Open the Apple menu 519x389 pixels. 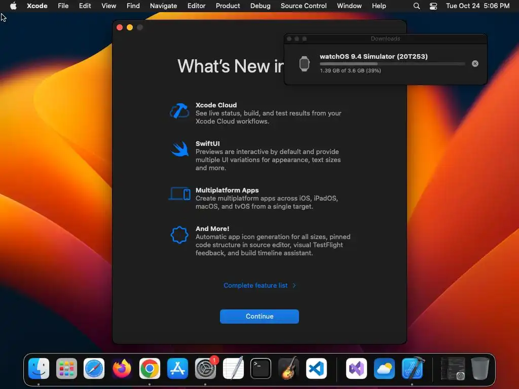pos(13,6)
